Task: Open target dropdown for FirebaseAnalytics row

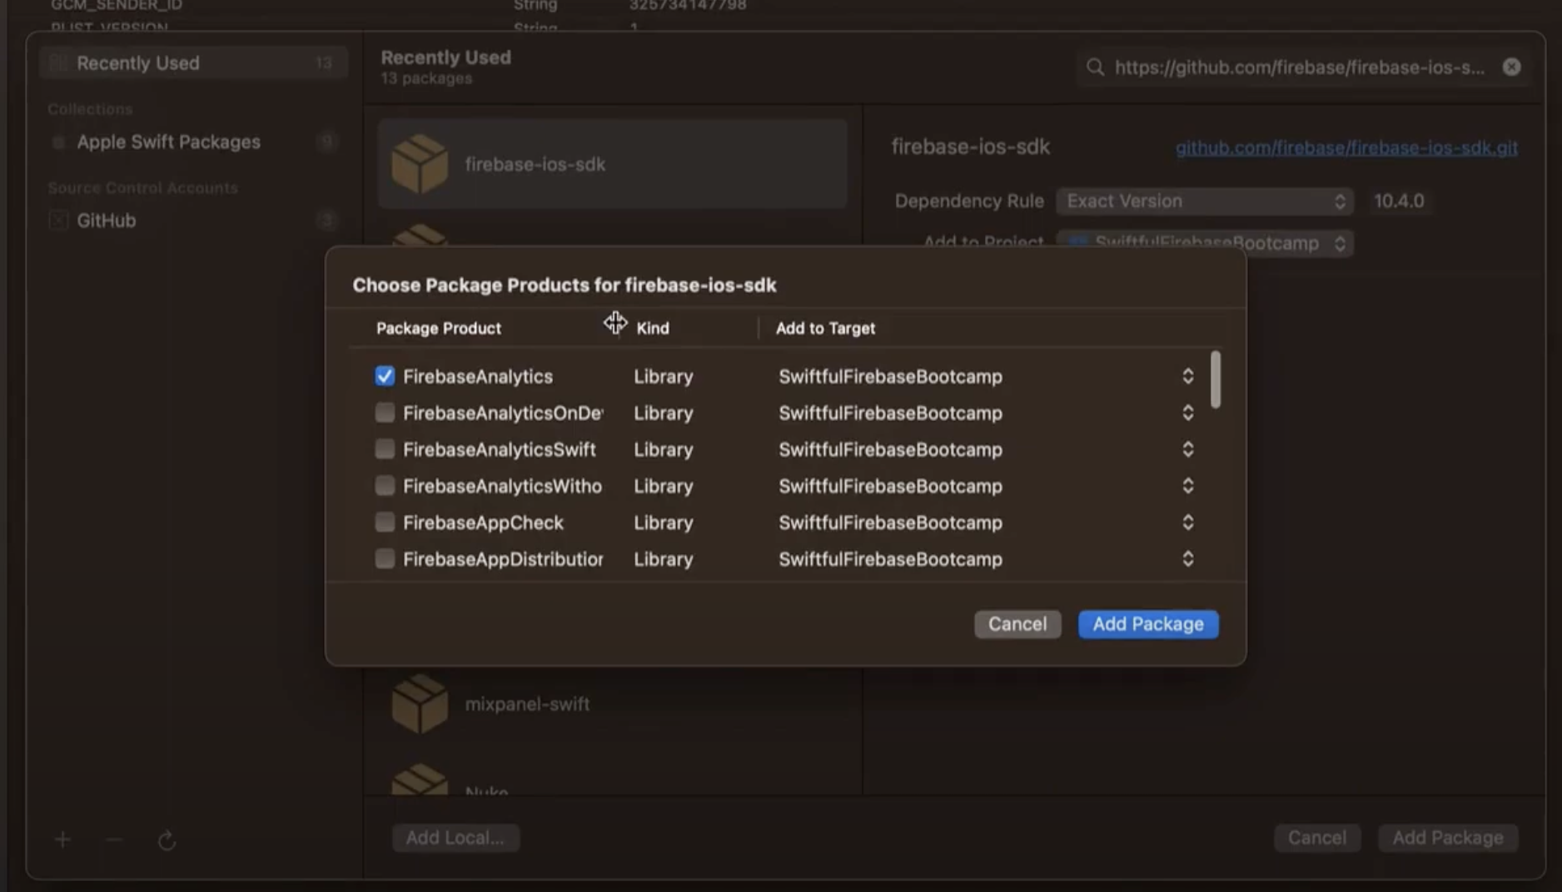Action: coord(1188,376)
